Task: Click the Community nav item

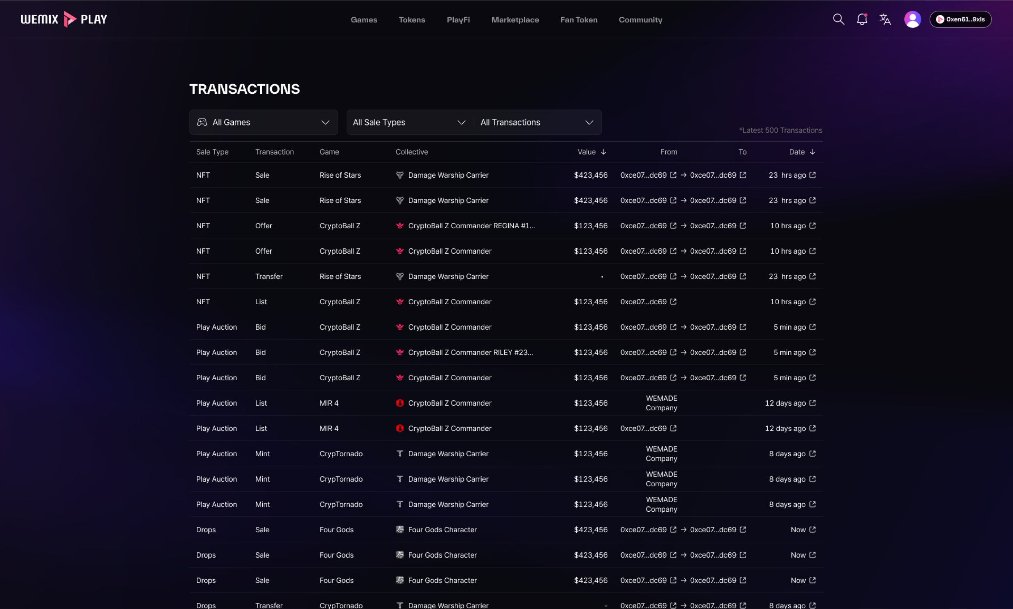Action: click(x=640, y=20)
